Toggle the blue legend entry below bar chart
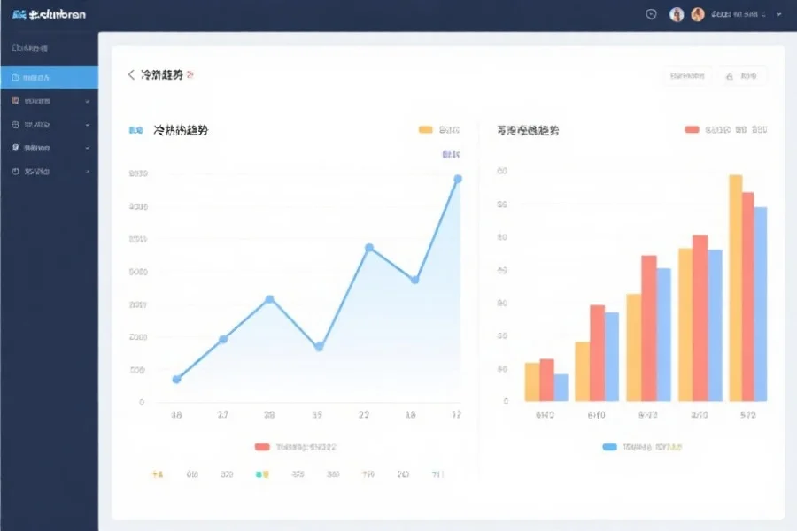The height and width of the screenshot is (531, 797). point(609,448)
